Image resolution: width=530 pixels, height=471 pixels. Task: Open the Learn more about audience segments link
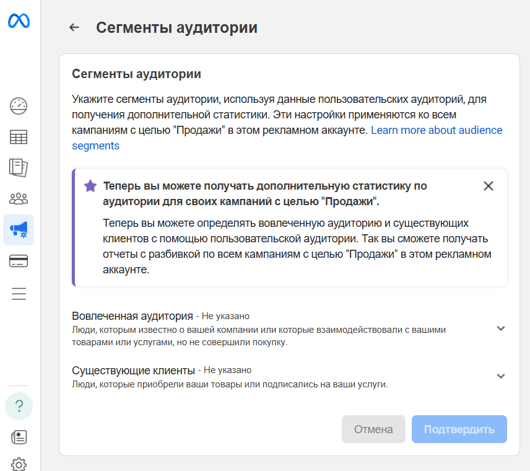point(437,130)
